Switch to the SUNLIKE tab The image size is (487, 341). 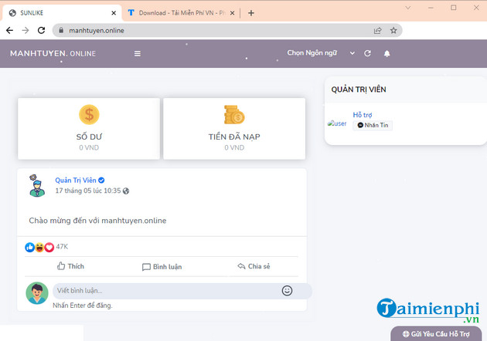pyautogui.click(x=62, y=12)
